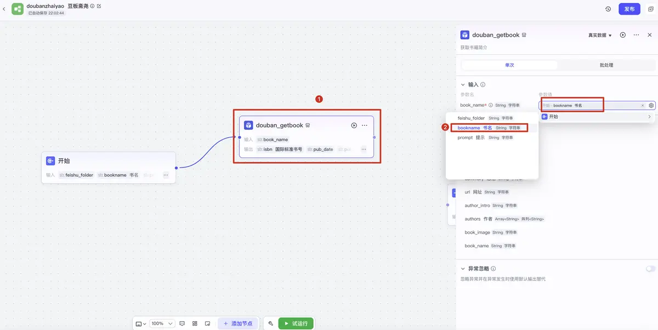Image resolution: width=658 pixels, height=330 pixels.
Task: Toggle the minimap icon in bottom toolbar
Action: 207,323
